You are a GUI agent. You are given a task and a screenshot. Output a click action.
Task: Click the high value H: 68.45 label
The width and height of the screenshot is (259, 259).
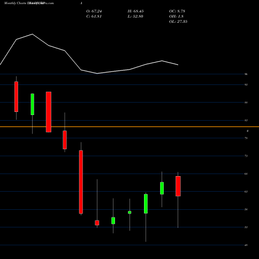136,11
